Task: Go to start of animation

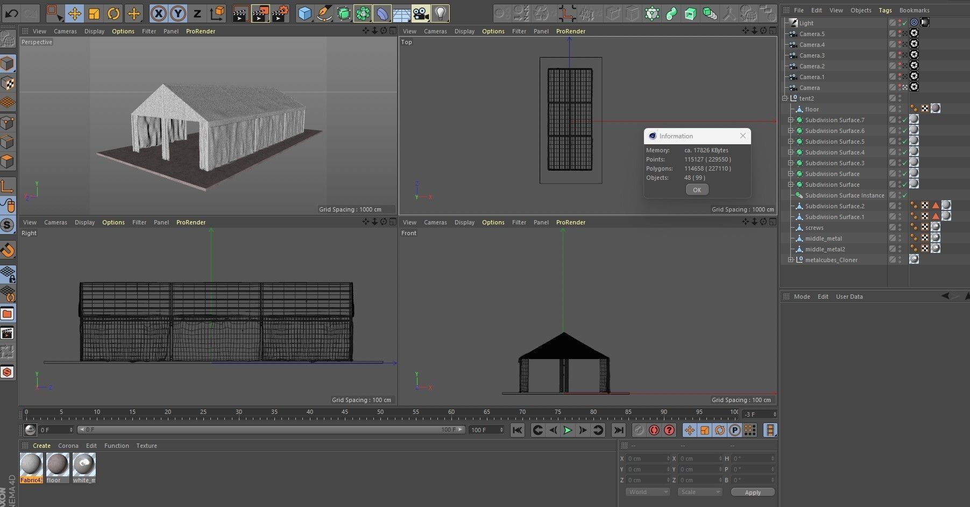Action: coord(517,430)
